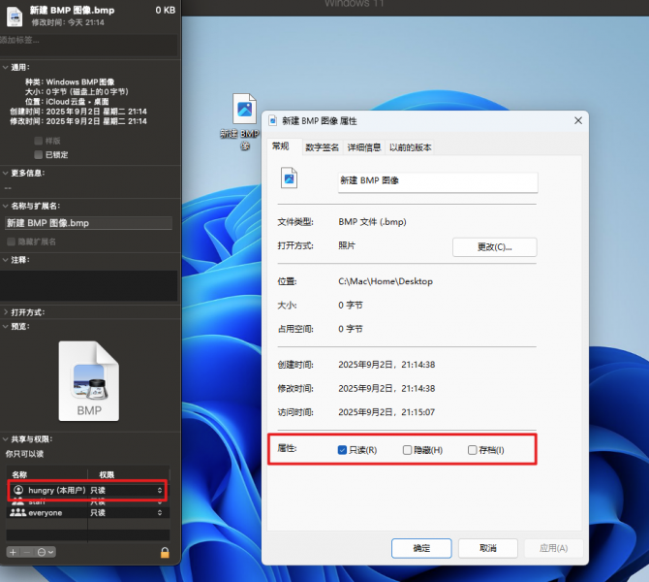Screen dimensions: 649x582
Task: Click 种类: Windows BMP 图像 text
Action: click(70, 81)
